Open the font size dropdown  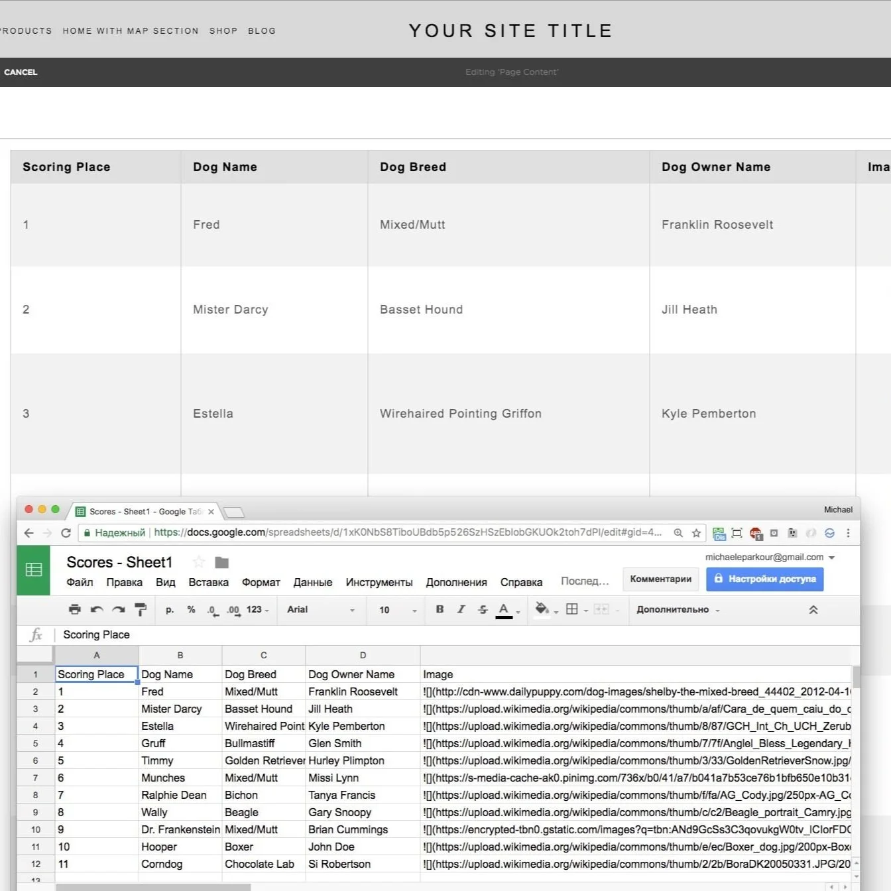(395, 609)
